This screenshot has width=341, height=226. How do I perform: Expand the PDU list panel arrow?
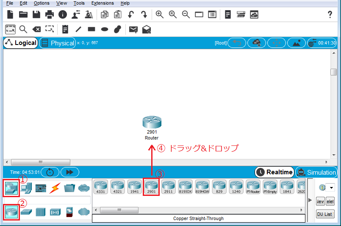click(x=310, y=200)
